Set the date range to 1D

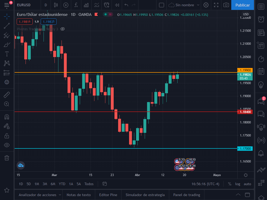pos(21,184)
